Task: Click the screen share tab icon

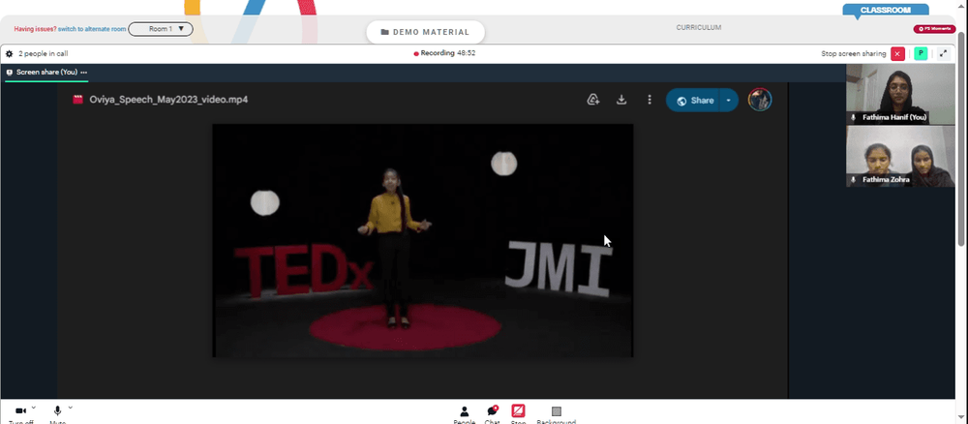Action: pos(10,73)
